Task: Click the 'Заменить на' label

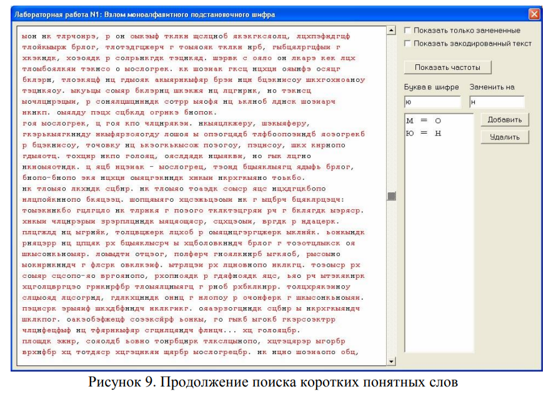Action: click(492, 87)
